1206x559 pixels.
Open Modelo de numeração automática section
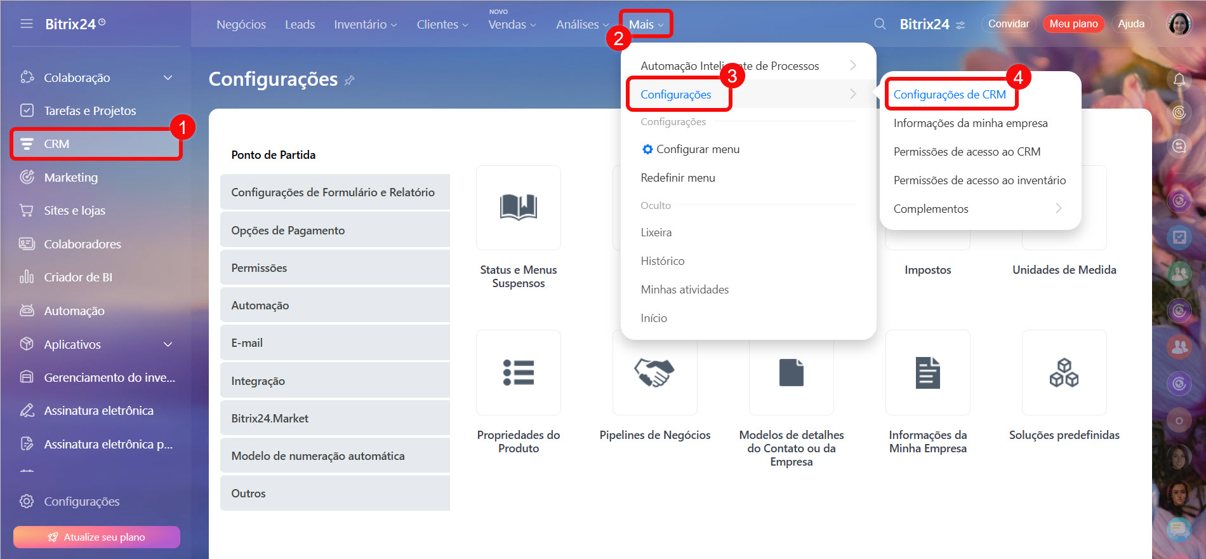pyautogui.click(x=335, y=455)
